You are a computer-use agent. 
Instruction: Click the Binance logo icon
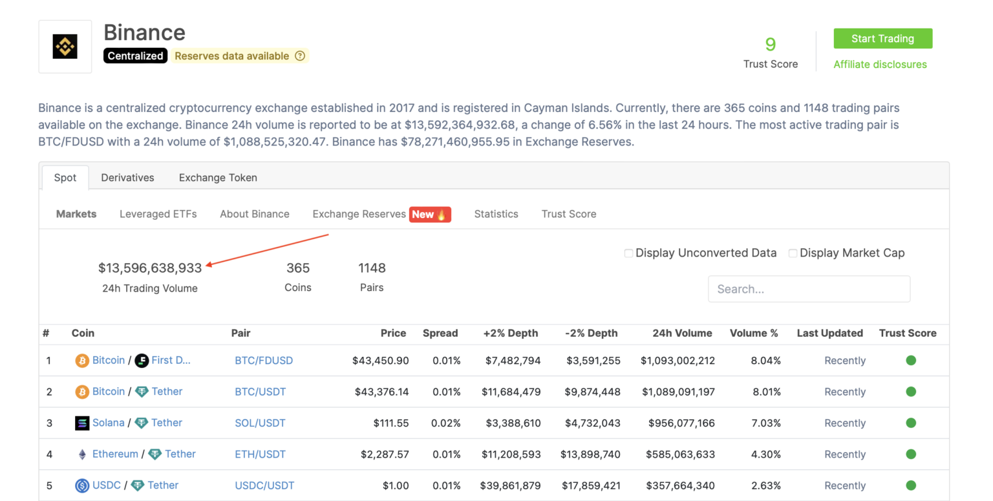65,47
